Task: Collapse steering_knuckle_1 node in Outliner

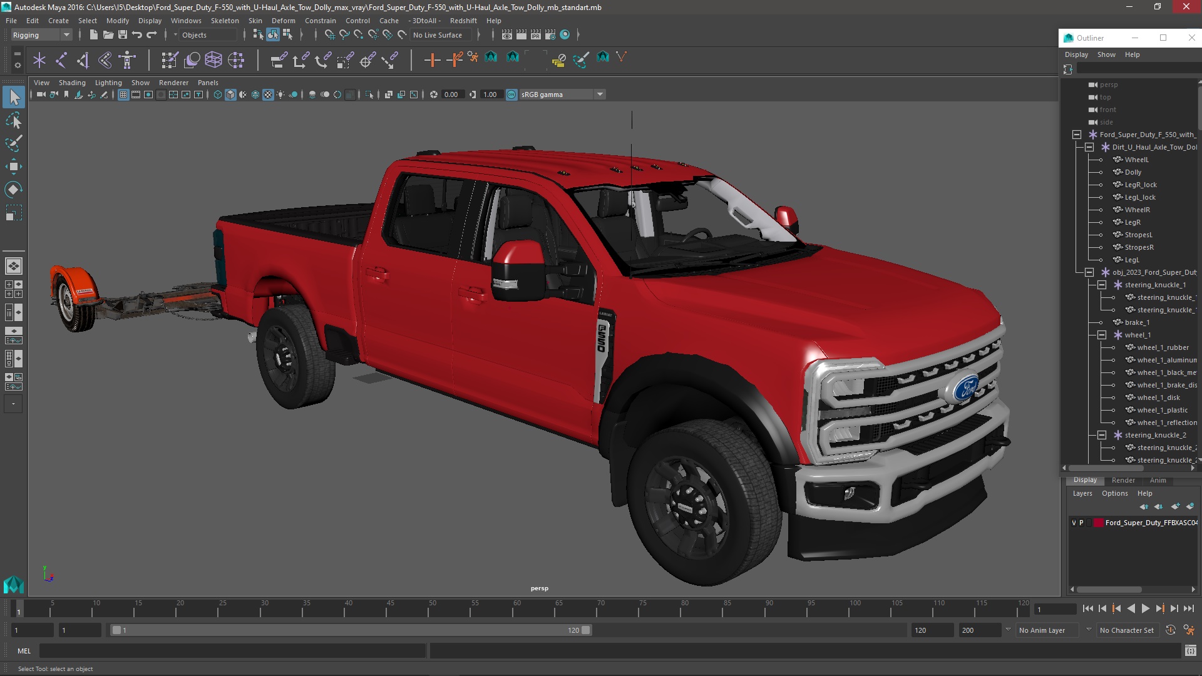Action: [1102, 285]
